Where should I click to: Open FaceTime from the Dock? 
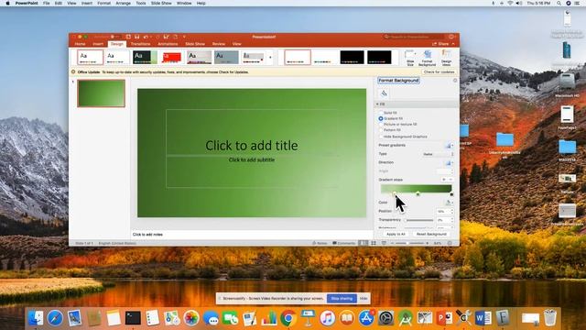pos(231,318)
